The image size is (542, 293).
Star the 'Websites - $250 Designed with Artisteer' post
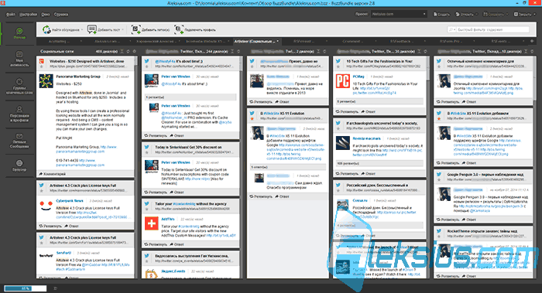tap(42, 66)
